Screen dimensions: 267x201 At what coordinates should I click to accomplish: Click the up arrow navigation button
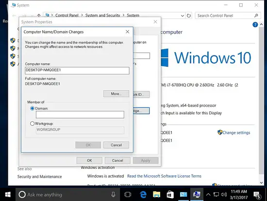tap(39, 16)
